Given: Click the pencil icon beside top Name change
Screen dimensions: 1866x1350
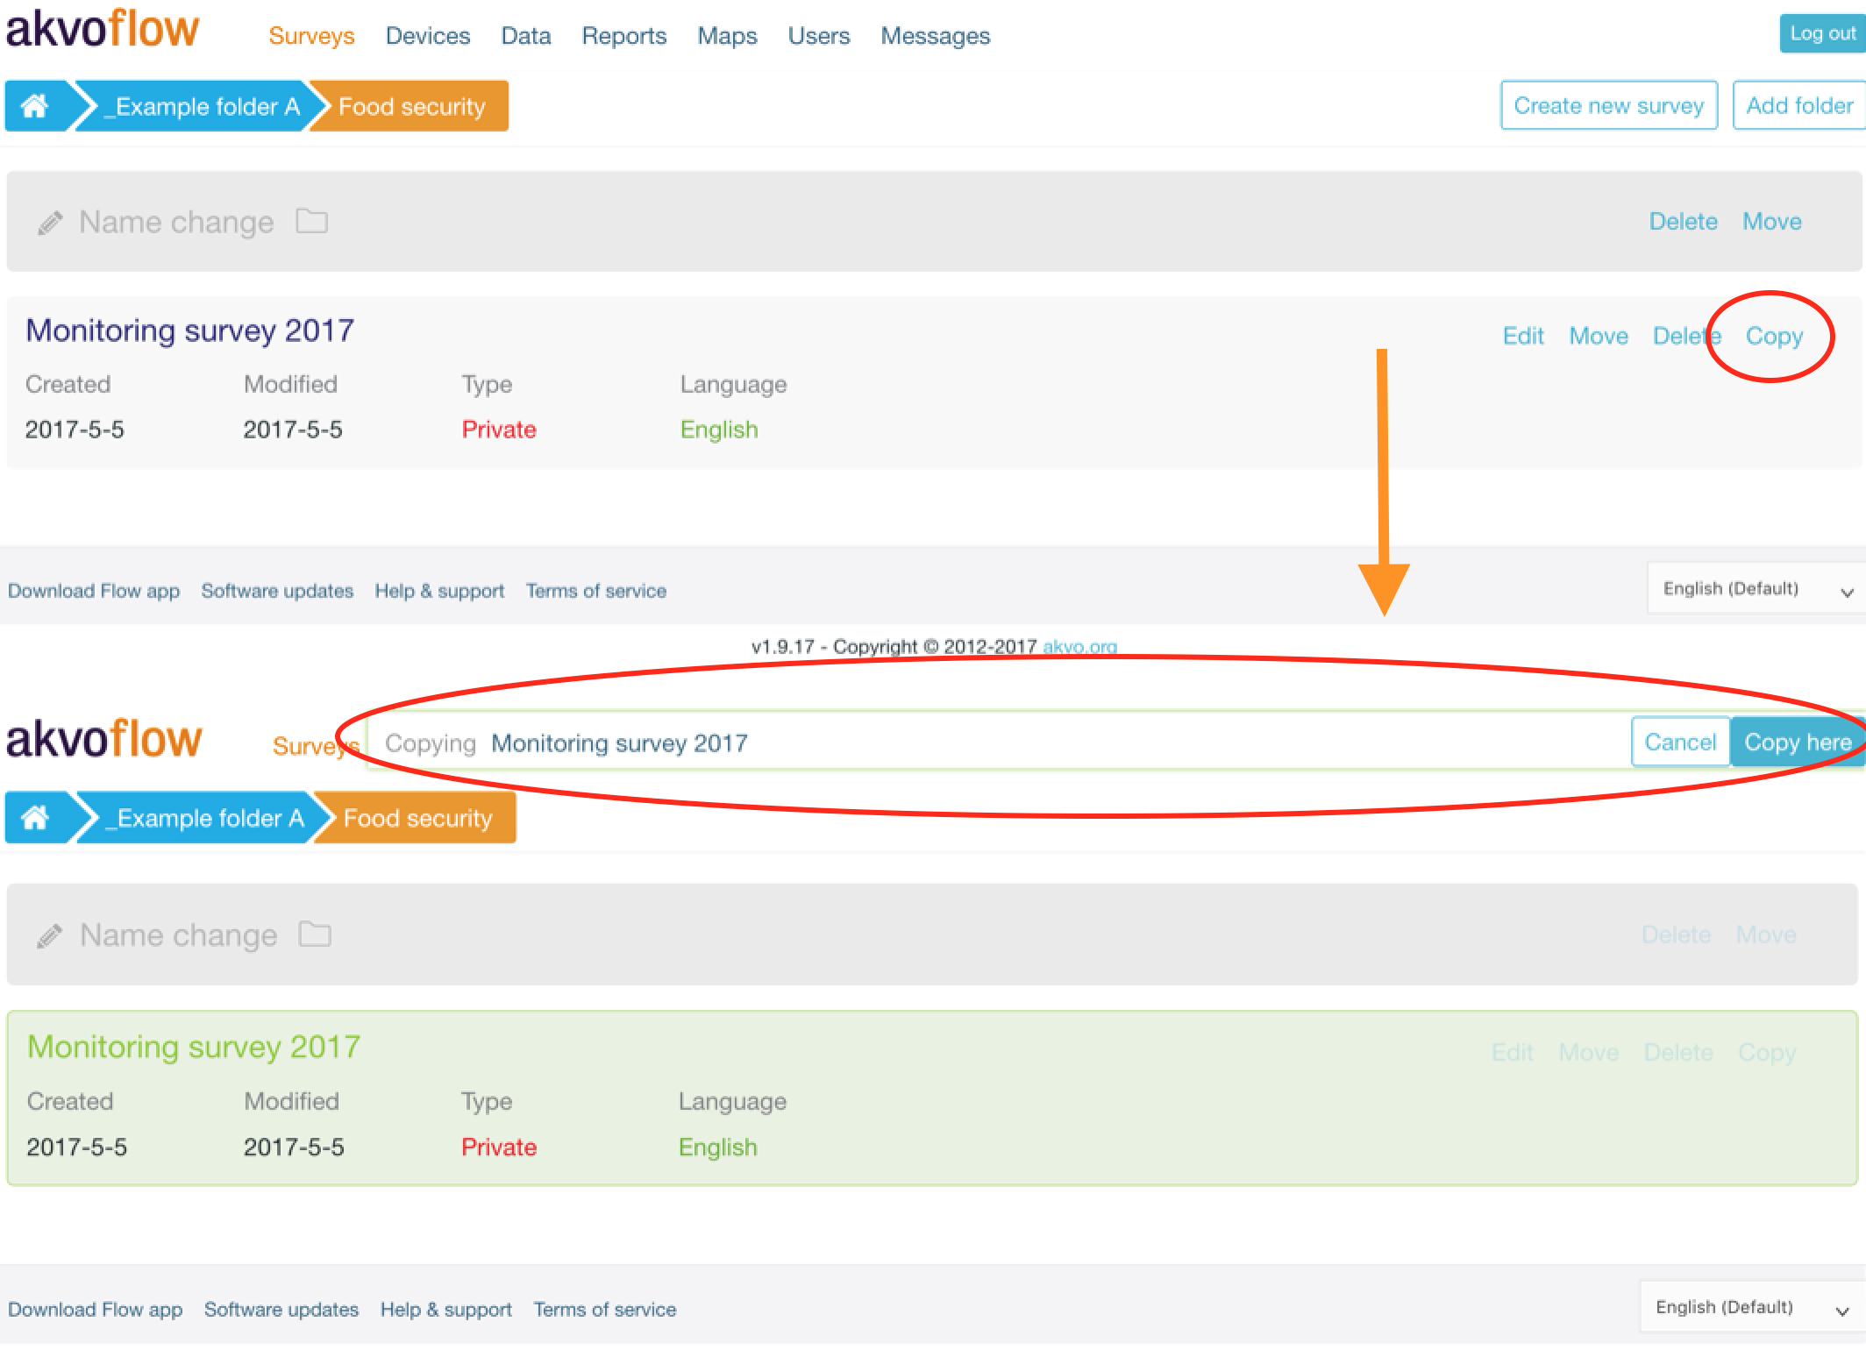Looking at the screenshot, I should point(50,224).
